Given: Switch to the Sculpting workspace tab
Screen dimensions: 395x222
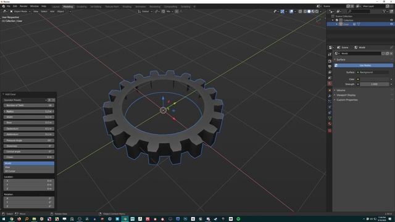Looking at the screenshot, I should (x=81, y=7).
